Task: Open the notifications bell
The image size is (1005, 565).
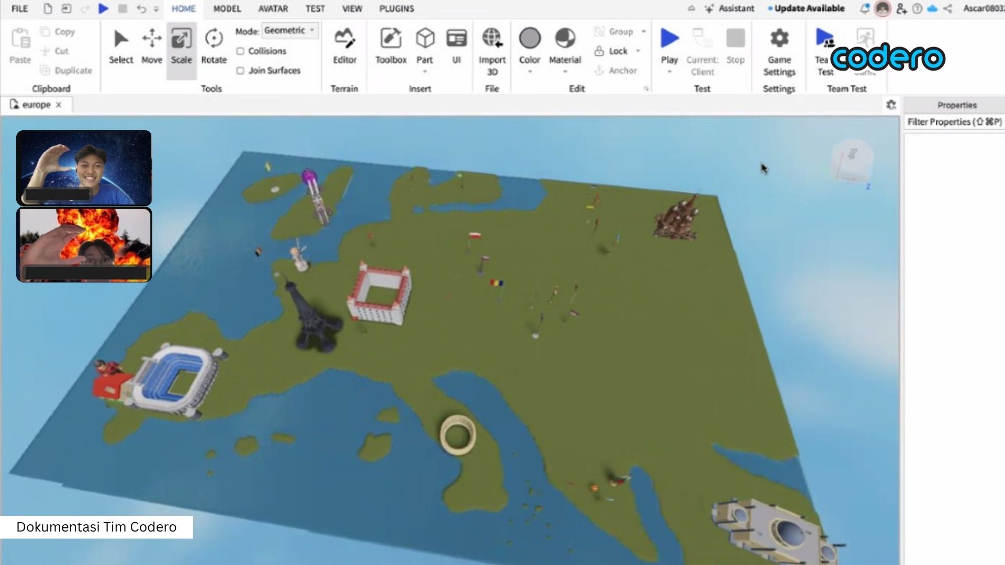Action: 865,8
